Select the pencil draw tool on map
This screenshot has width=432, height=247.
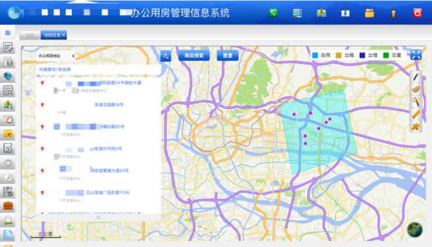pos(416,77)
